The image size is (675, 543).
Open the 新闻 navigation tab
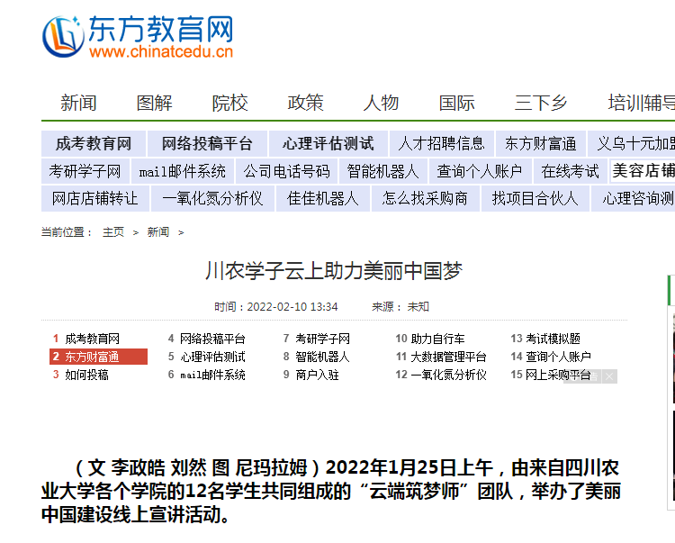click(78, 103)
